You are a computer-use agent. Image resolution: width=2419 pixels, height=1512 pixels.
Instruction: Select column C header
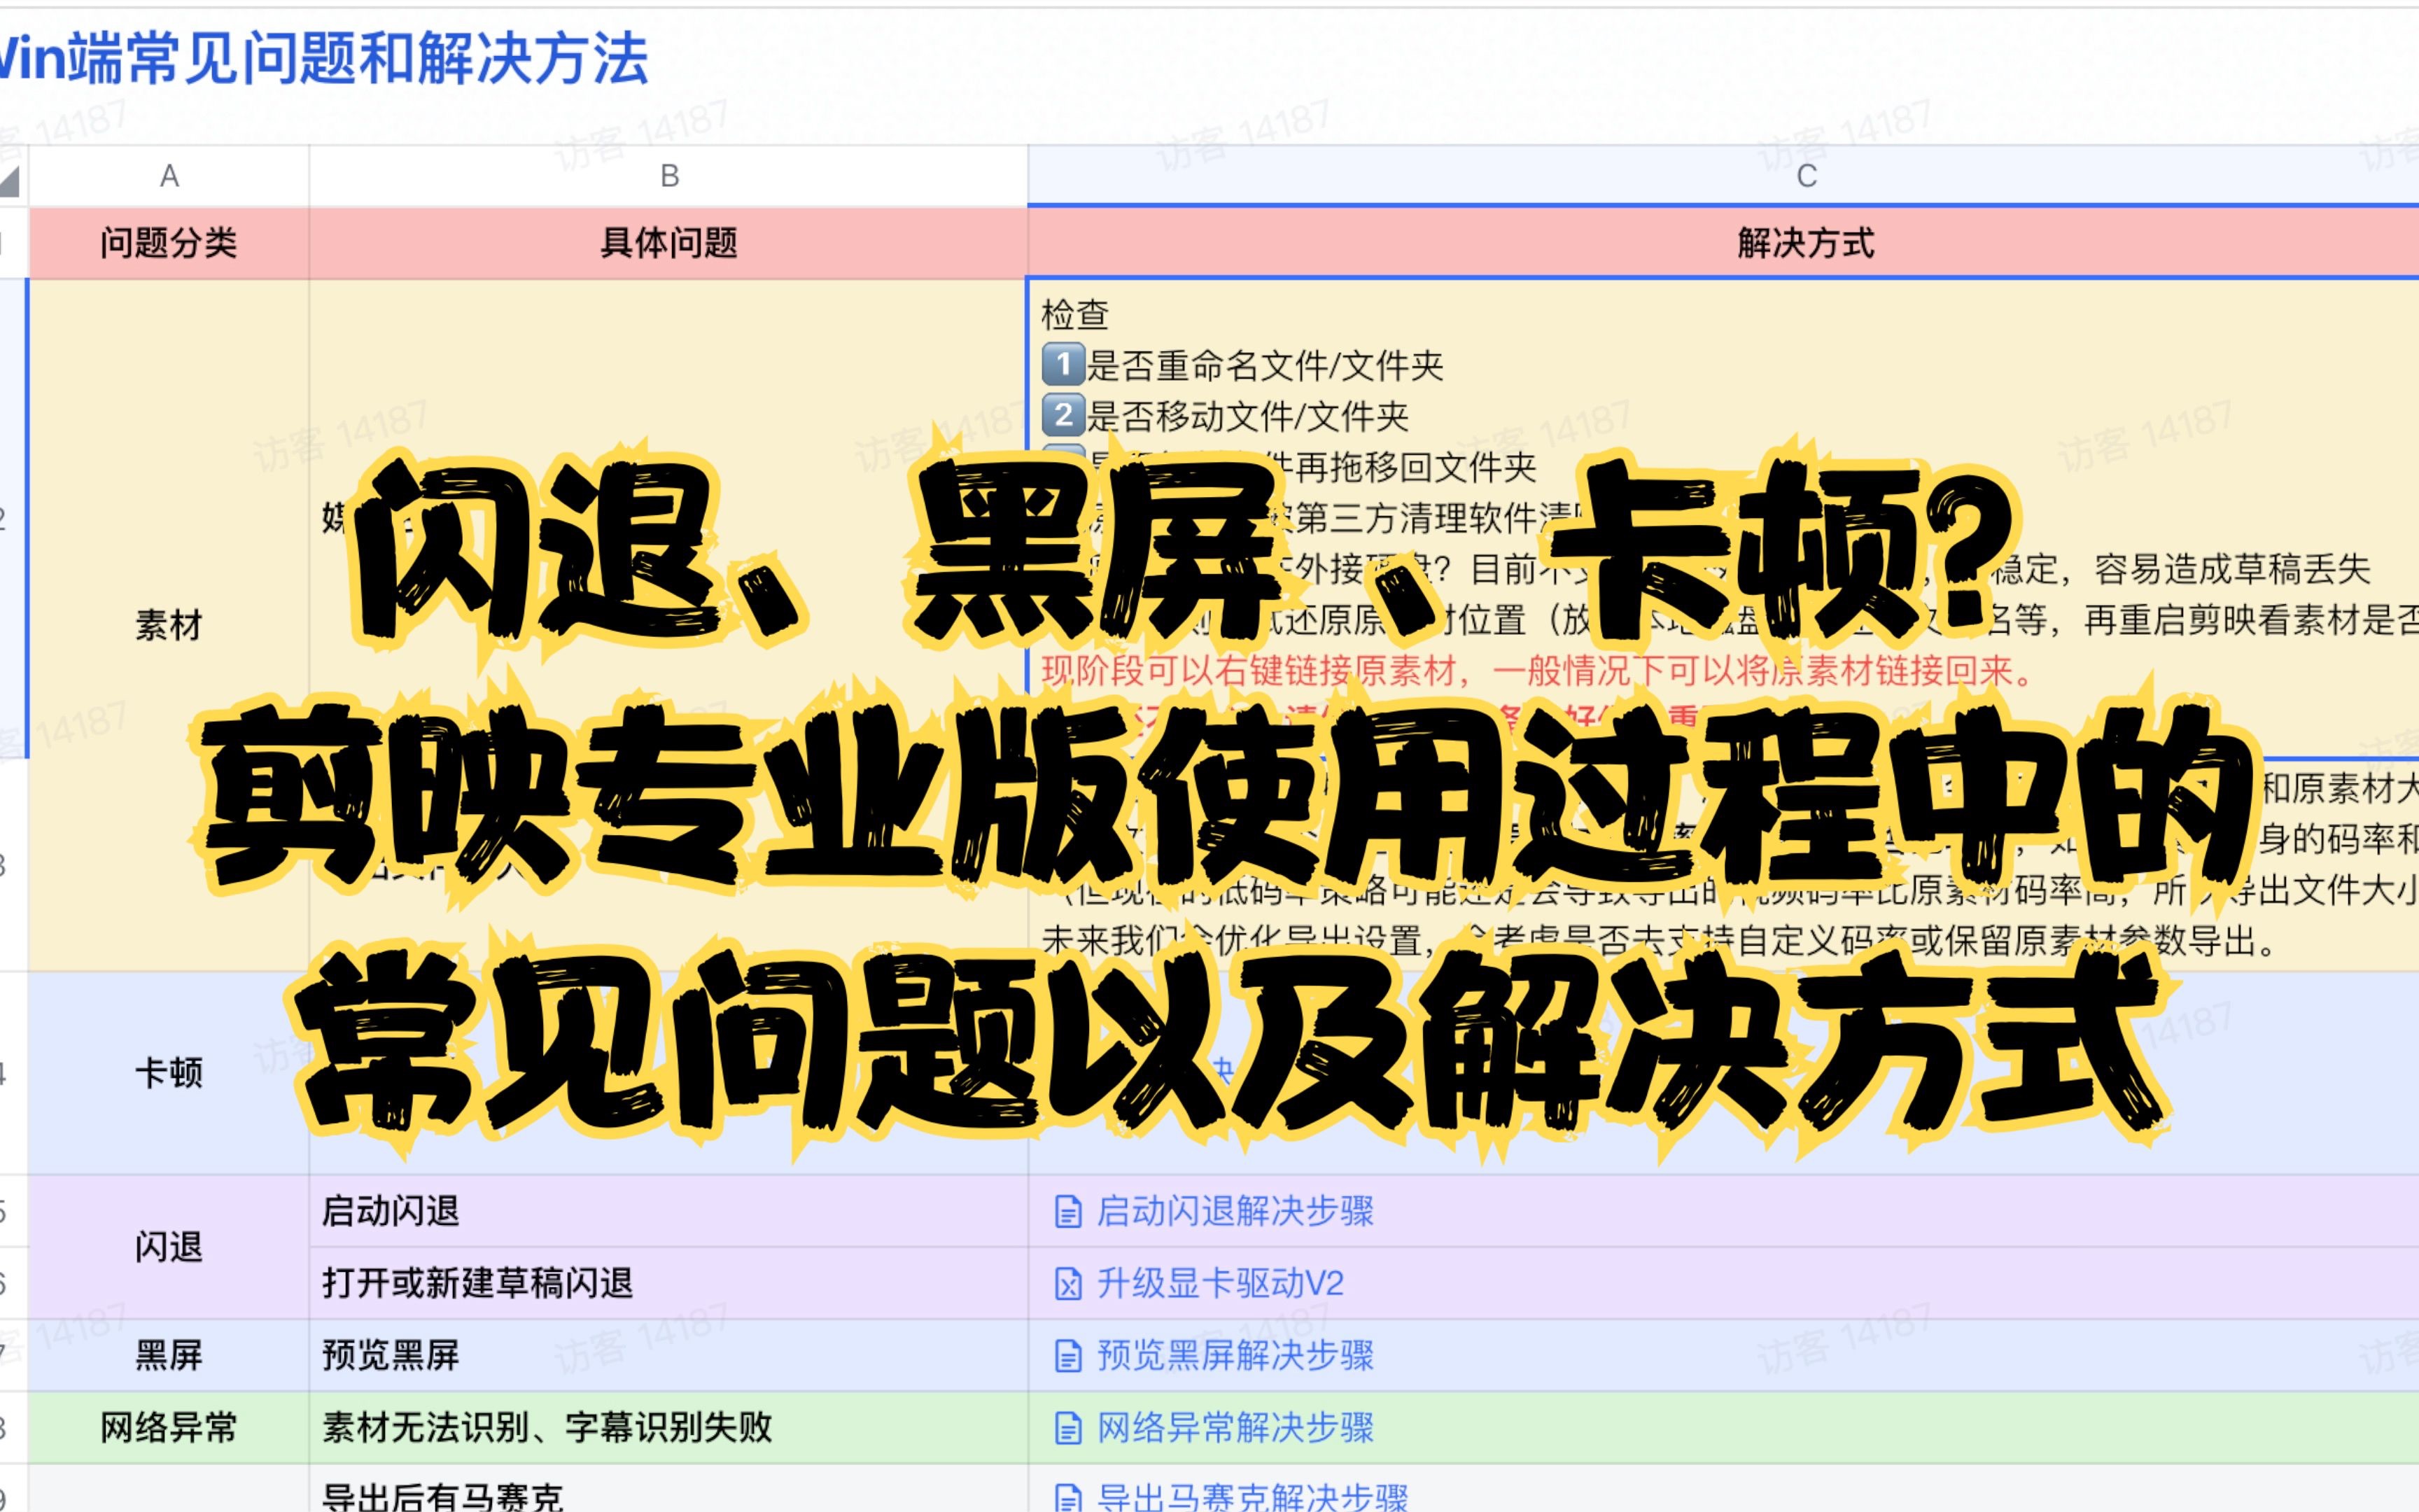point(1723,176)
